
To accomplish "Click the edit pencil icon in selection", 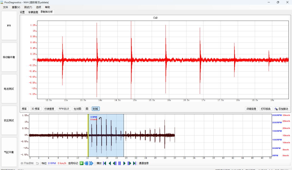I will click(100, 118).
